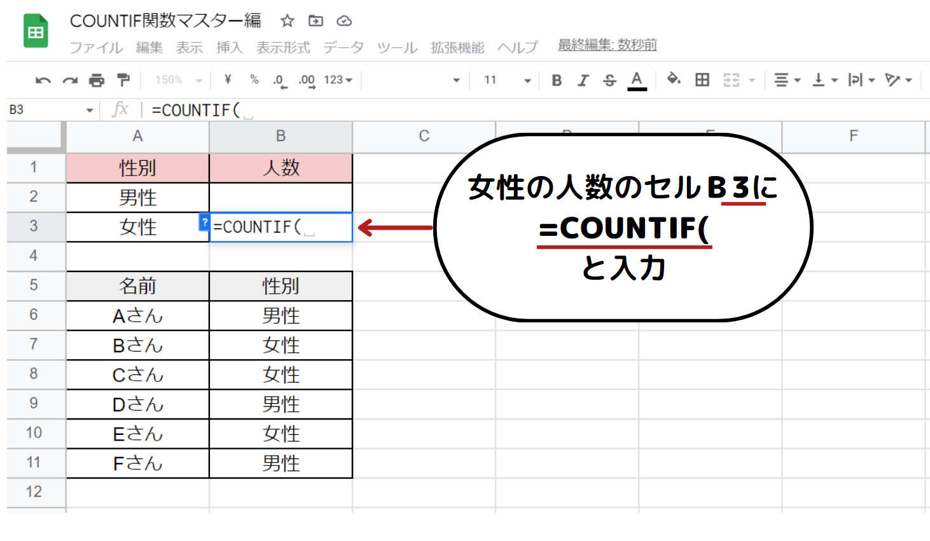
Task: Toggle italic text style
Action: click(x=583, y=80)
